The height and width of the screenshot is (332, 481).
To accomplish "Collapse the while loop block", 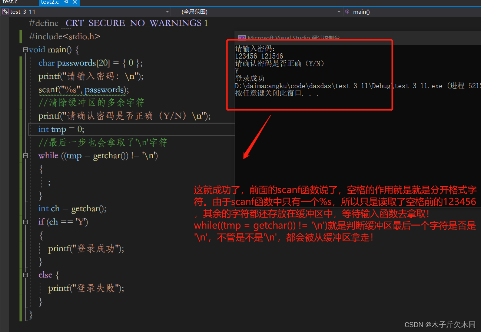I will coord(25,156).
